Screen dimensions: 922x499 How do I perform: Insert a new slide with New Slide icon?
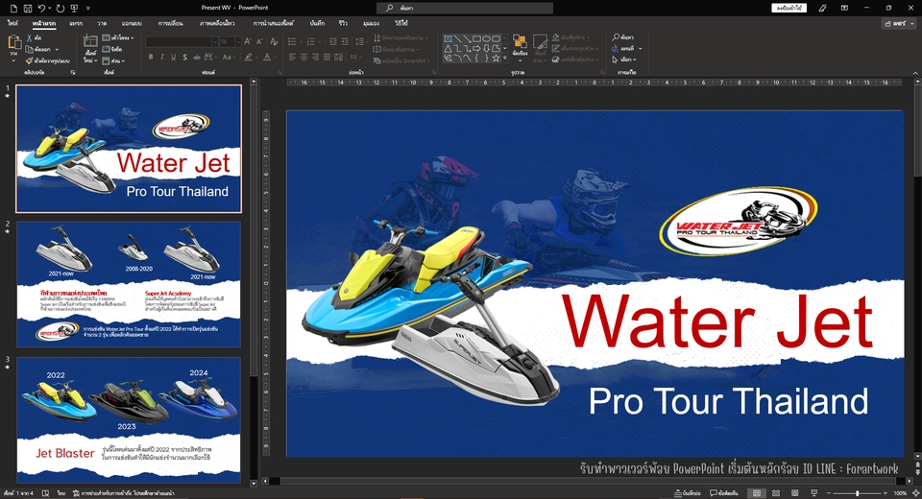pos(90,41)
